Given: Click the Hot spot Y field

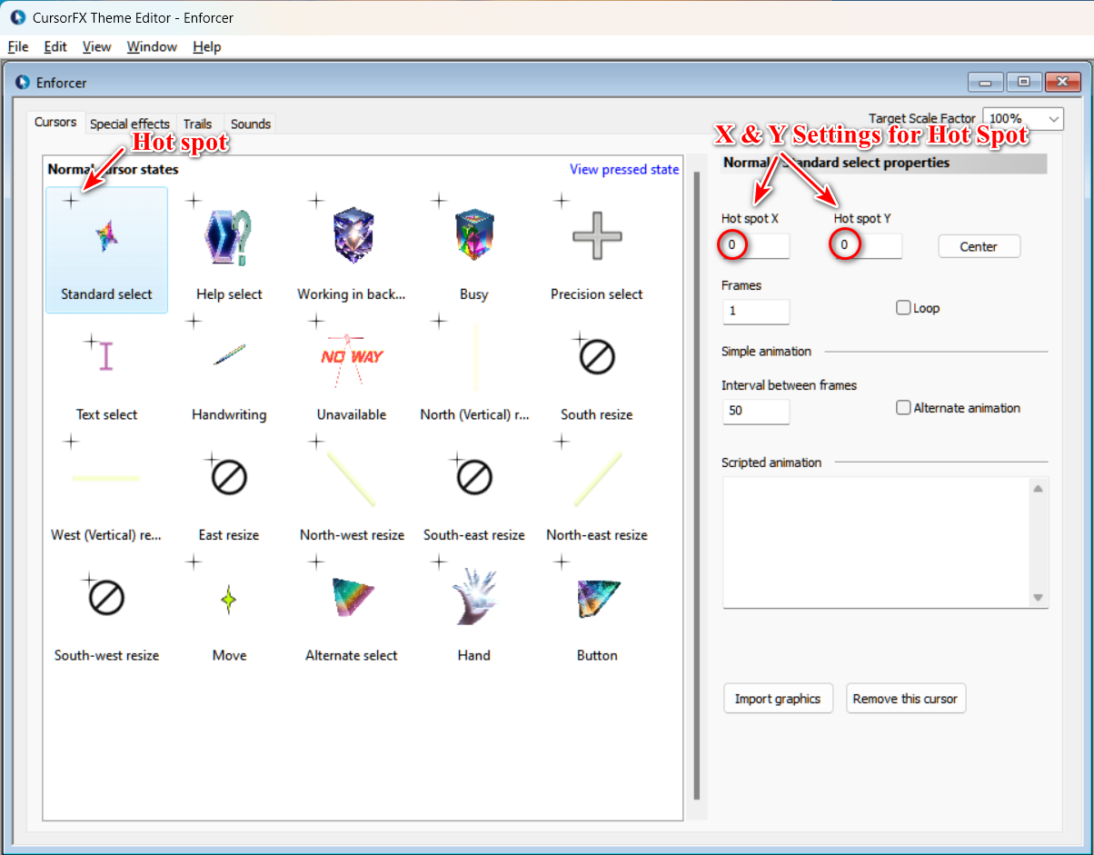Looking at the screenshot, I should pyautogui.click(x=869, y=245).
